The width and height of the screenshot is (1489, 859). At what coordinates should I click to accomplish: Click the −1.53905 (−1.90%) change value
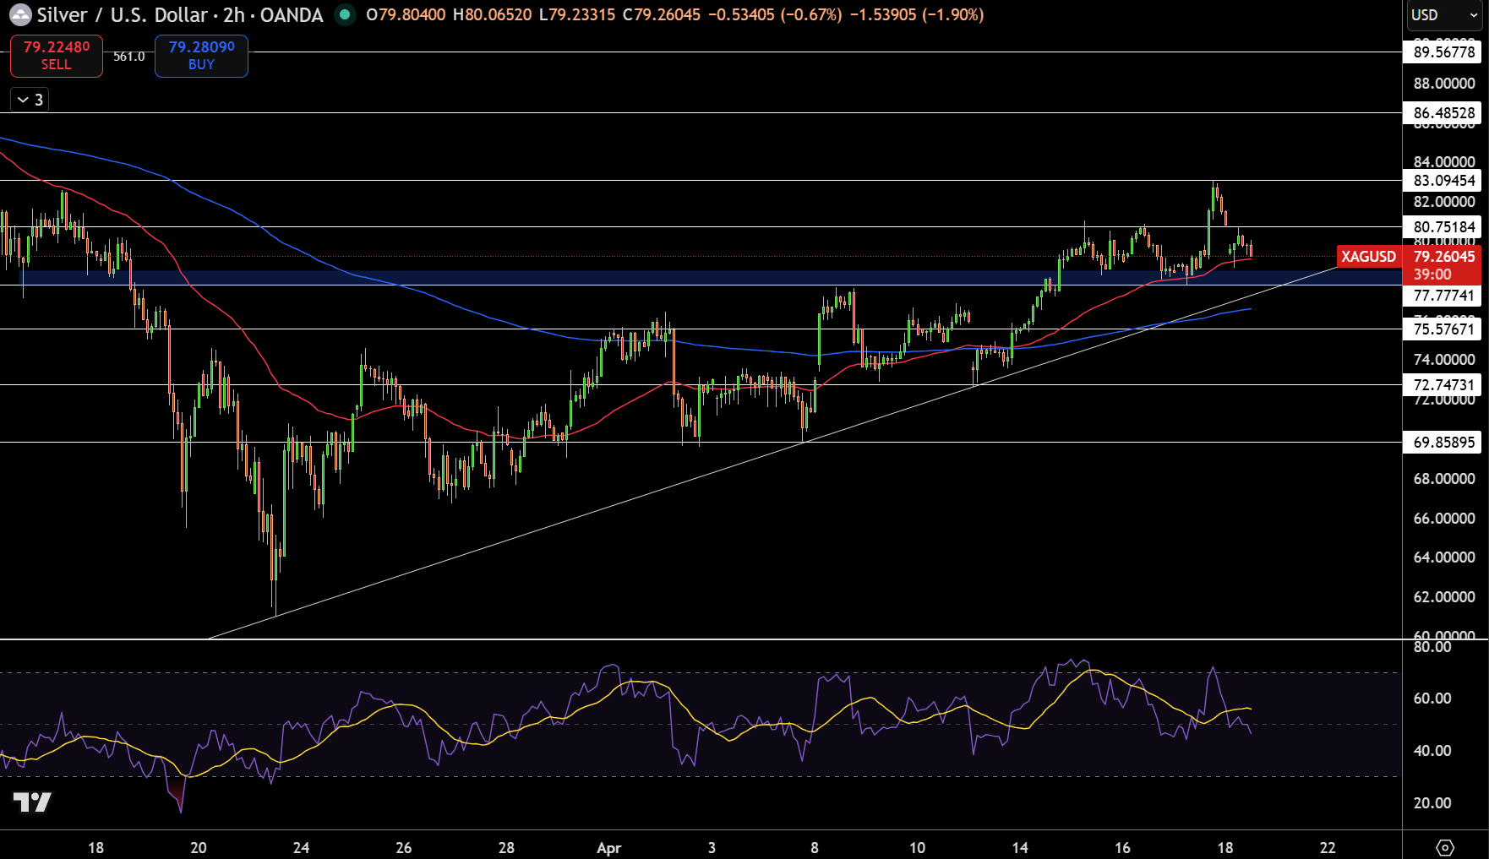pos(917,14)
